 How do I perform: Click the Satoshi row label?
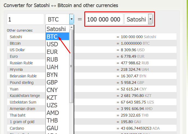16,37
